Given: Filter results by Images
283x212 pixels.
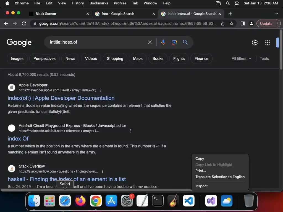Looking at the screenshot, I should point(17,59).
